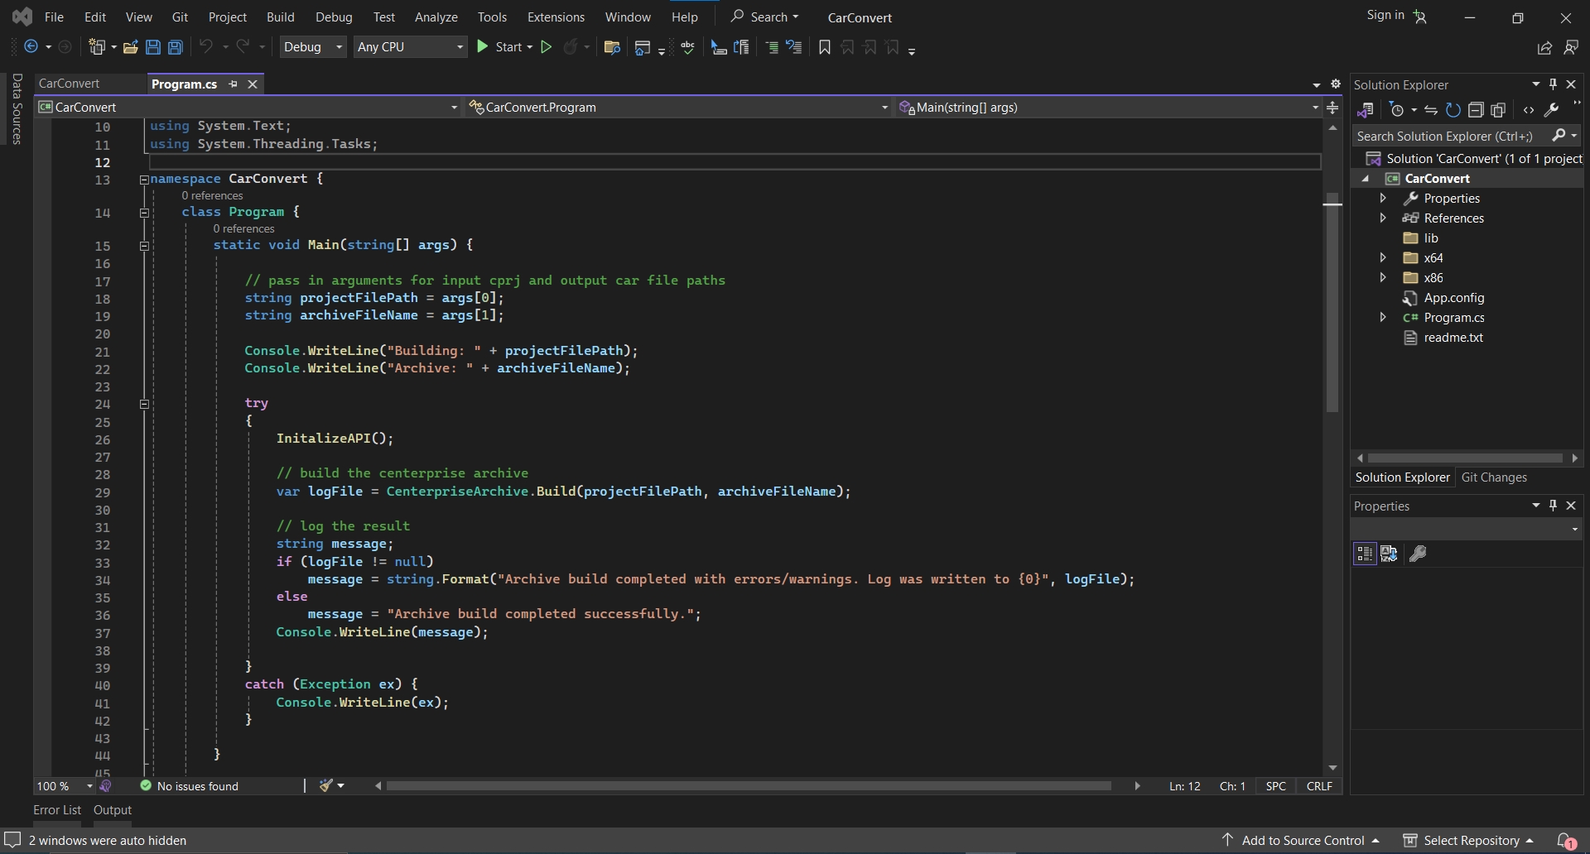This screenshot has width=1590, height=854.
Task: Click the Save All toolbar icon
Action: [176, 48]
